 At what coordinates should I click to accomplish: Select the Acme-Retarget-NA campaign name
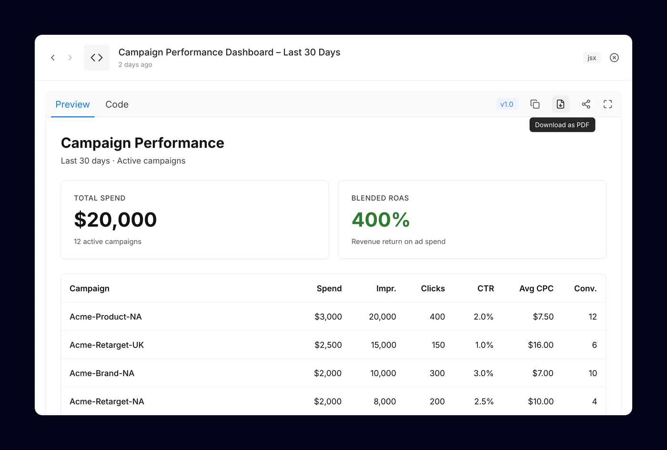click(x=107, y=401)
